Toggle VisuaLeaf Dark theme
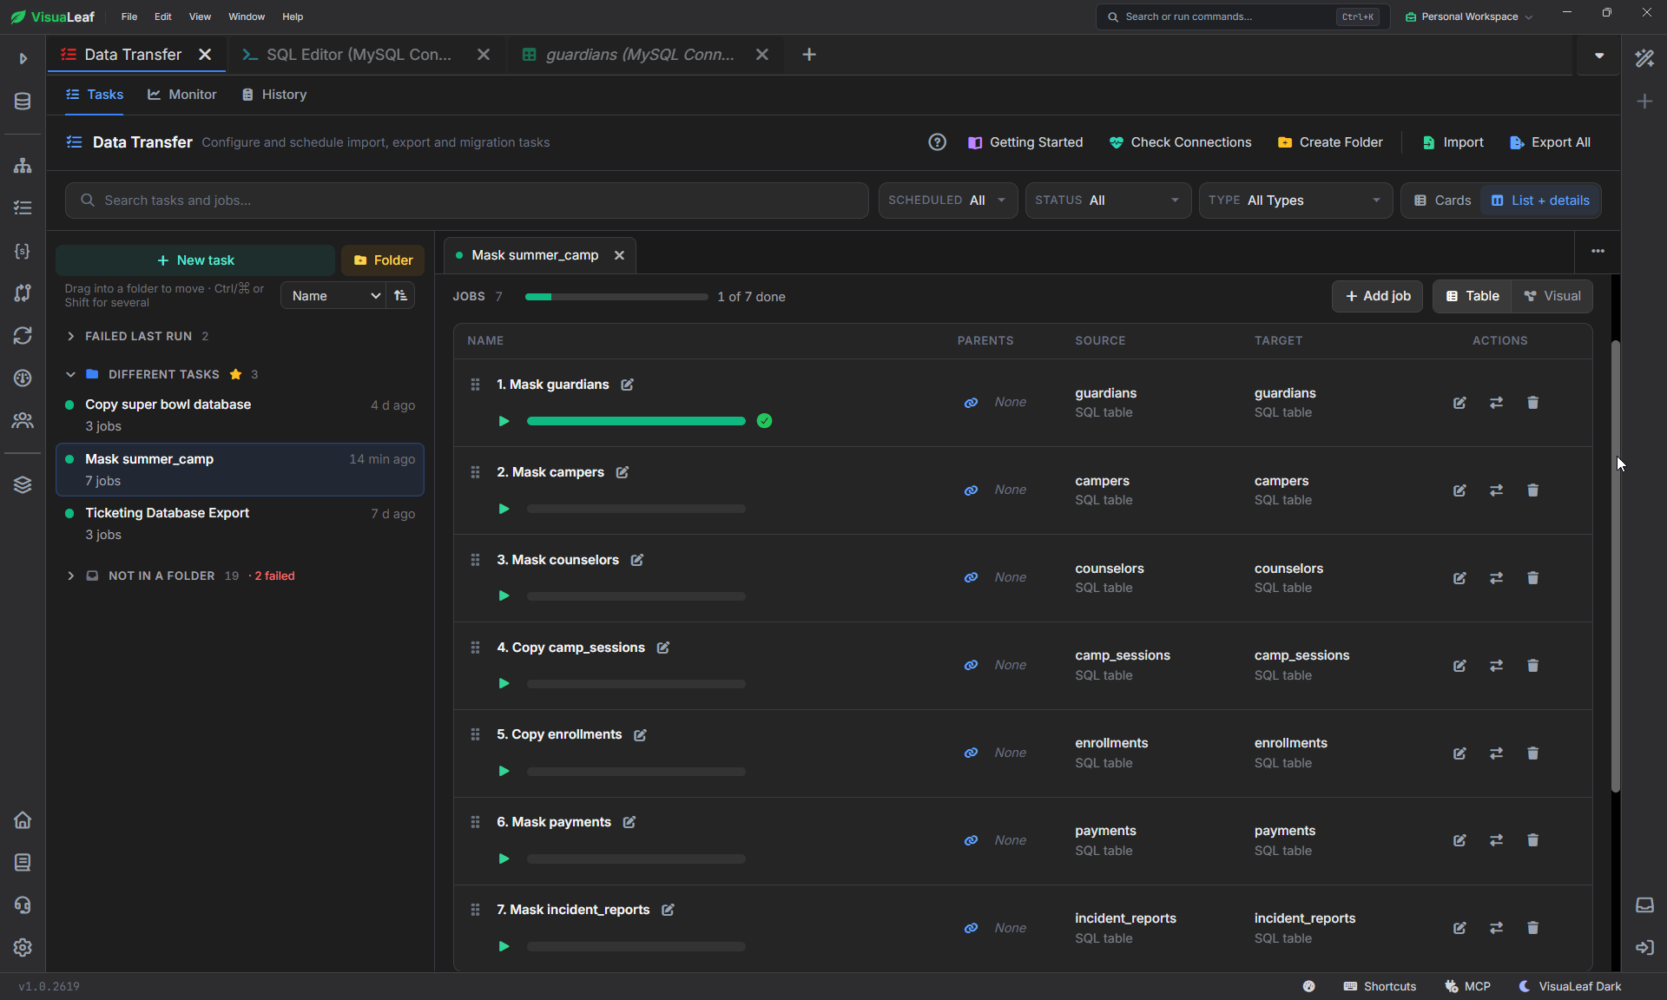Image resolution: width=1667 pixels, height=1000 pixels. [1570, 986]
